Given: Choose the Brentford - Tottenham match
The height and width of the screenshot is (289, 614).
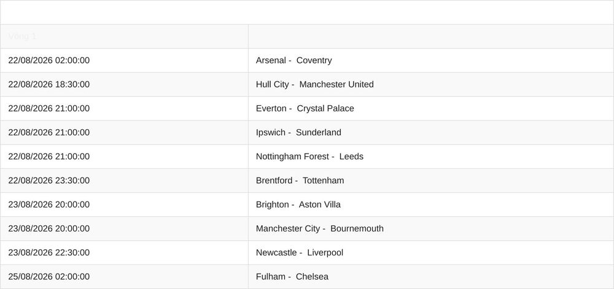Looking at the screenshot, I should coord(300,181).
